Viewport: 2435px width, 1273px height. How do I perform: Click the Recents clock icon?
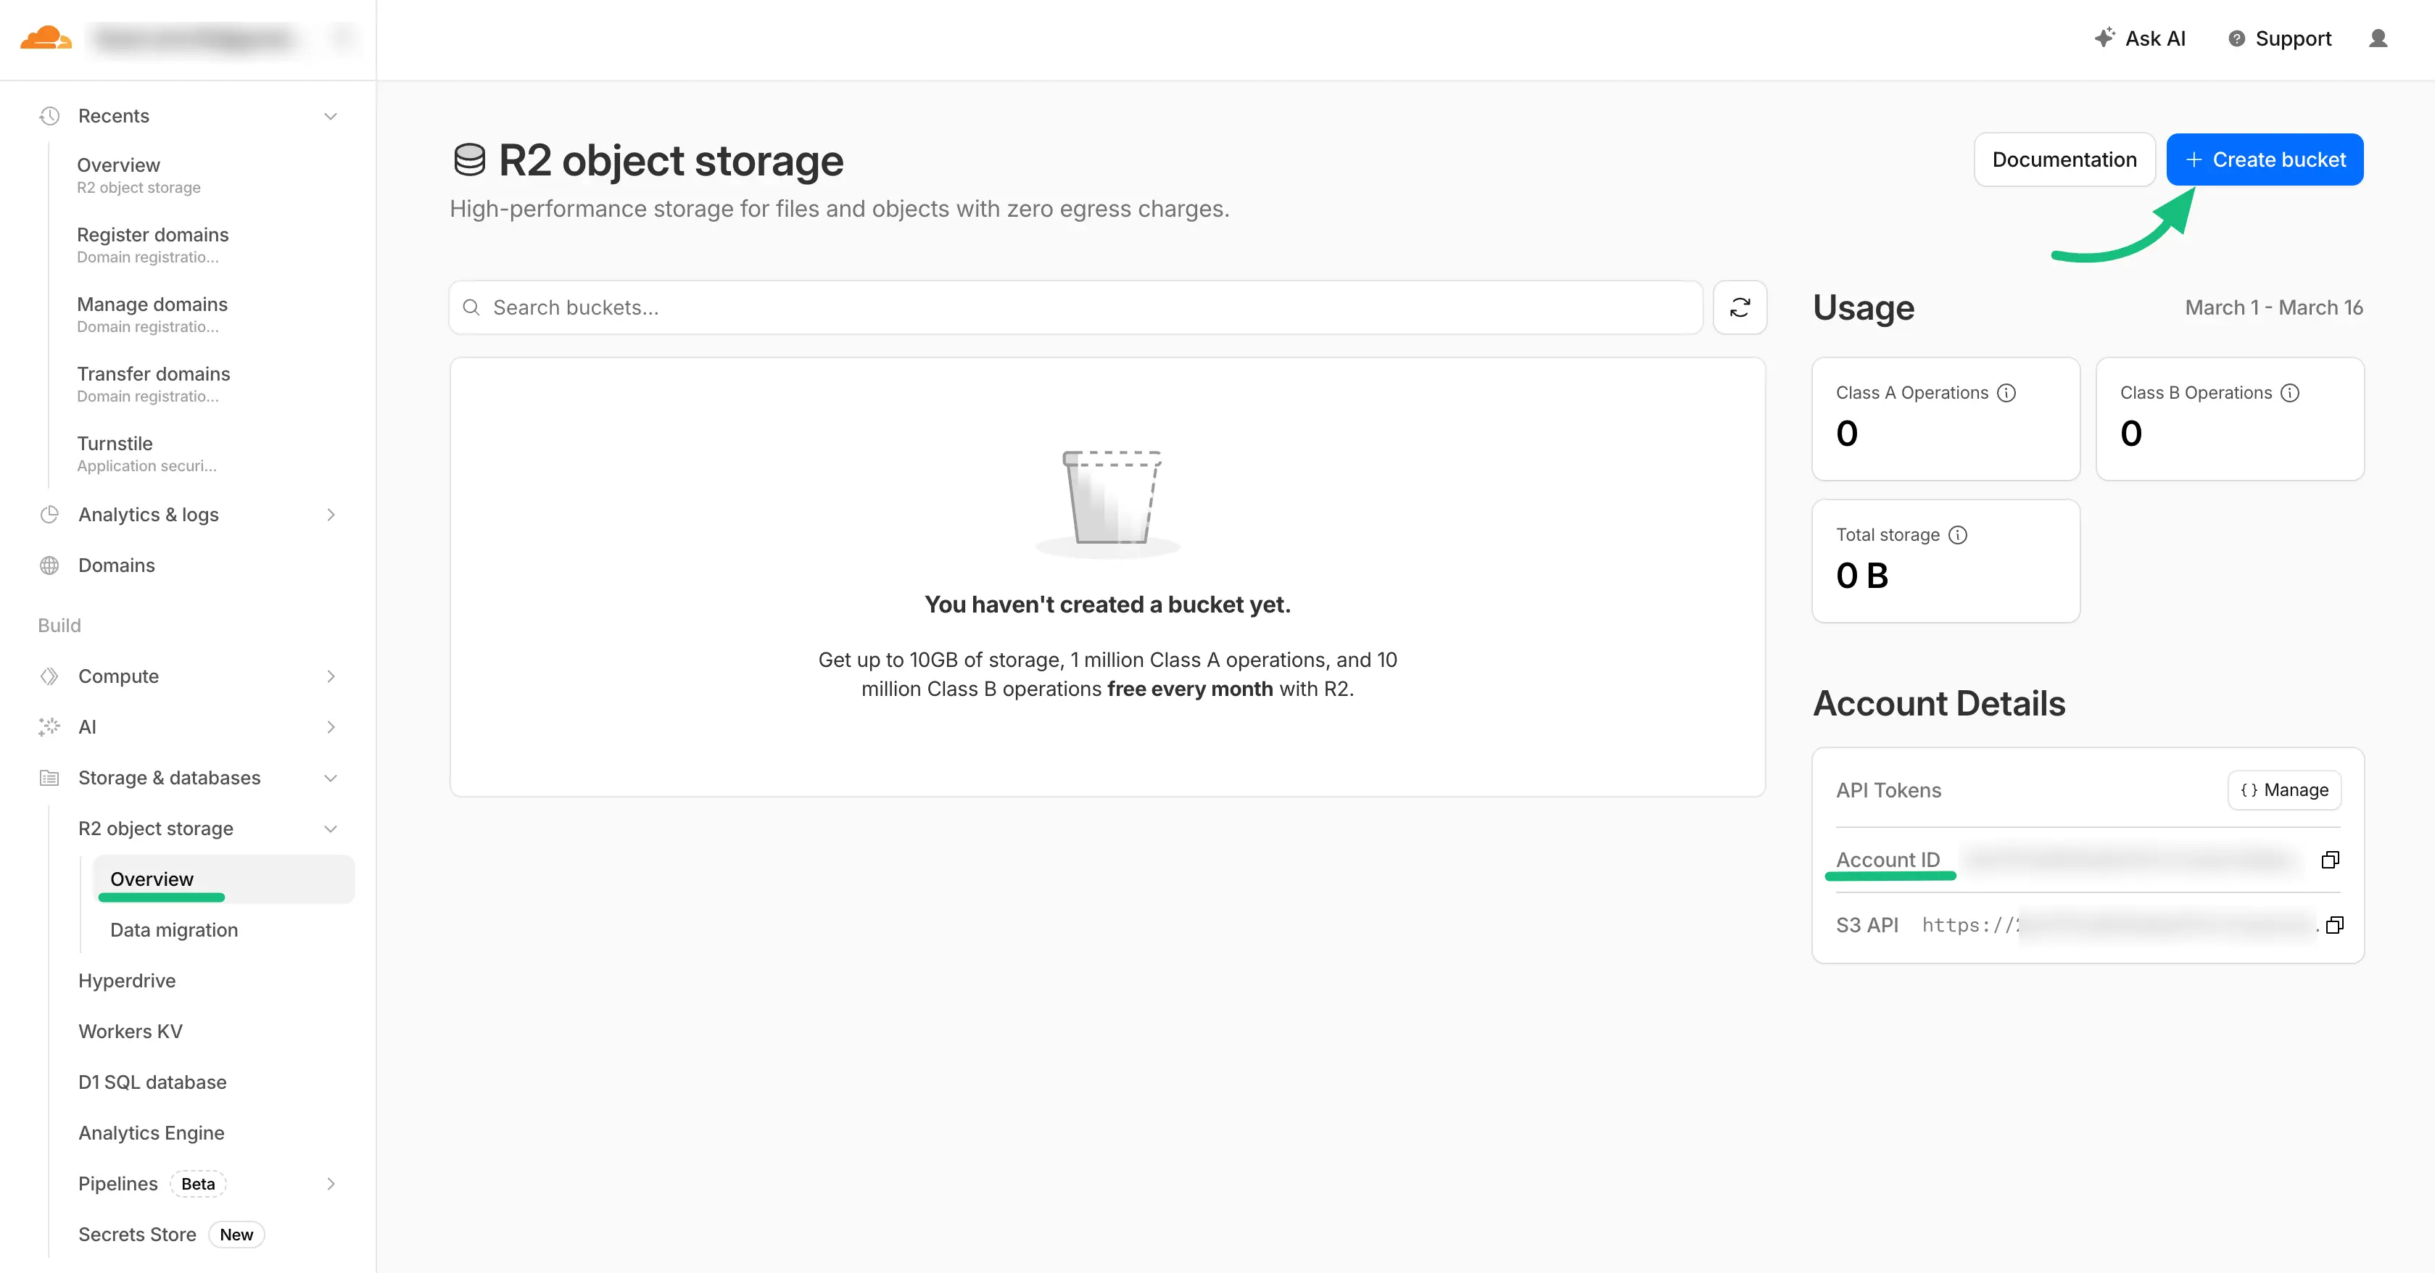click(49, 115)
